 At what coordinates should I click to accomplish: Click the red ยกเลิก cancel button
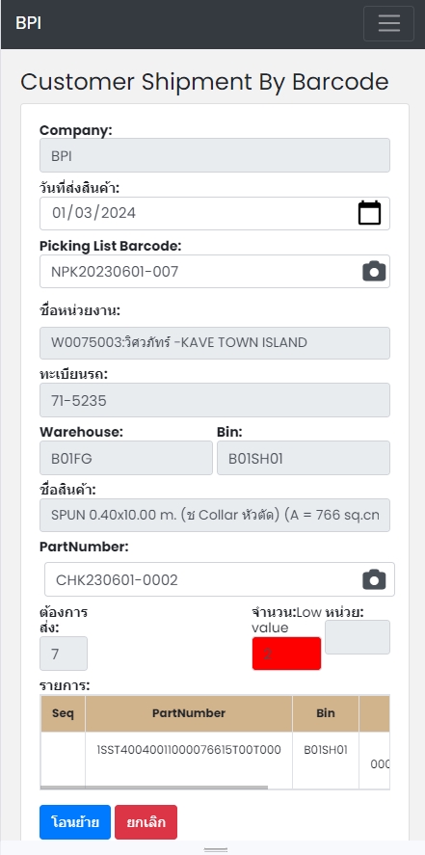click(146, 821)
